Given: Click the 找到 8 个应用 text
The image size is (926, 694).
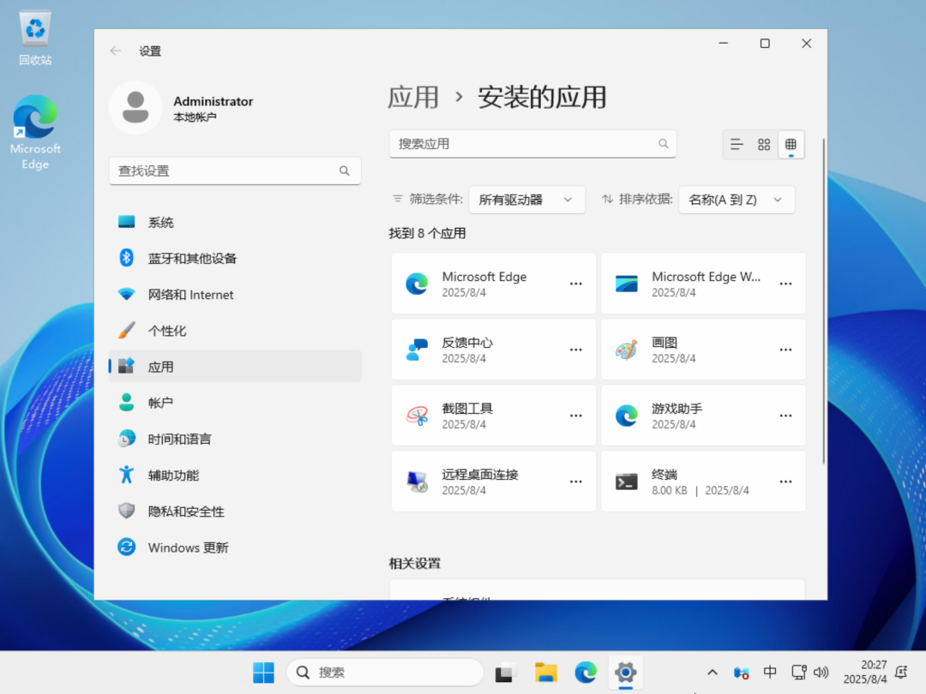Looking at the screenshot, I should pos(427,233).
